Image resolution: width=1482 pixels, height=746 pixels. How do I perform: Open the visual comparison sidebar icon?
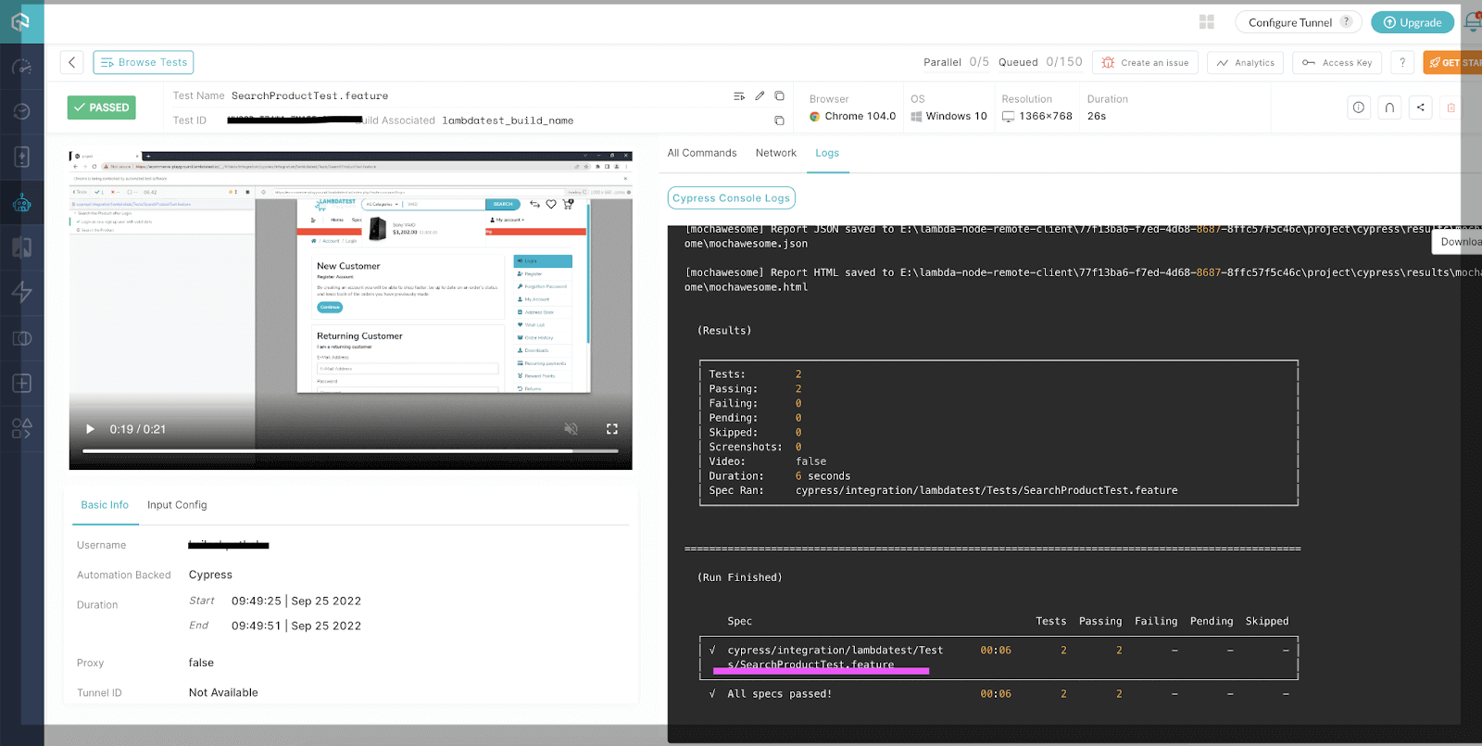coord(22,247)
